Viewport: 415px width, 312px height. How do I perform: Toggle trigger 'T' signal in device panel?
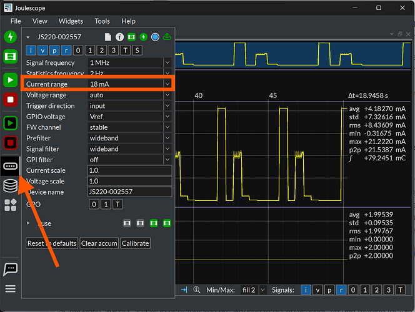coord(126,50)
